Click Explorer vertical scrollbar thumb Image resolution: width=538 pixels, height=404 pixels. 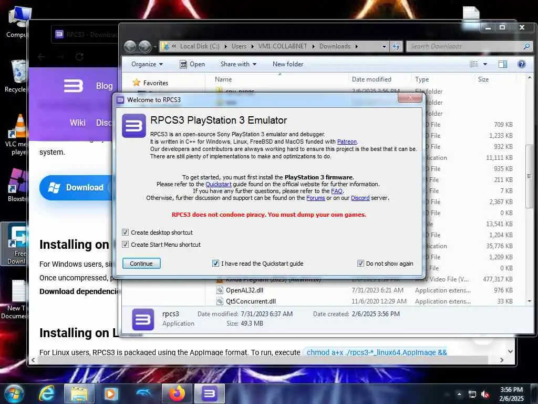(530, 176)
